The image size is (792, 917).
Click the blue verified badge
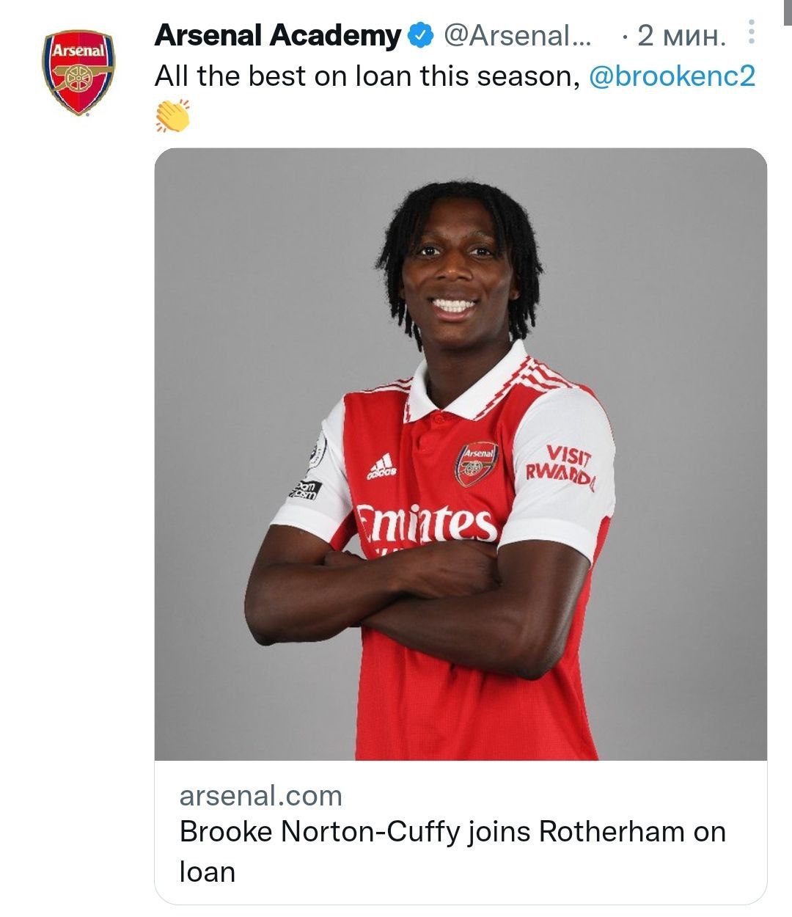pos(421,35)
